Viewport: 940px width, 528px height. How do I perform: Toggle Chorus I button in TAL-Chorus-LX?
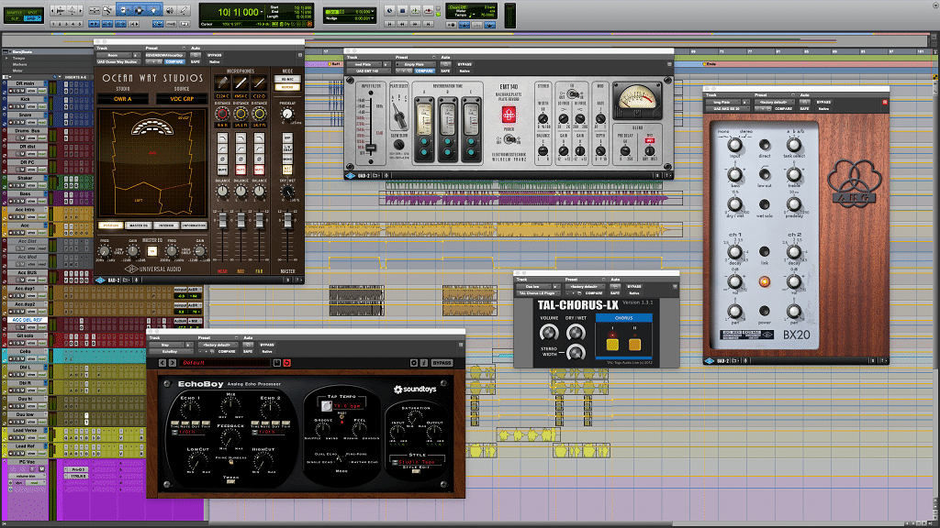[x=612, y=344]
